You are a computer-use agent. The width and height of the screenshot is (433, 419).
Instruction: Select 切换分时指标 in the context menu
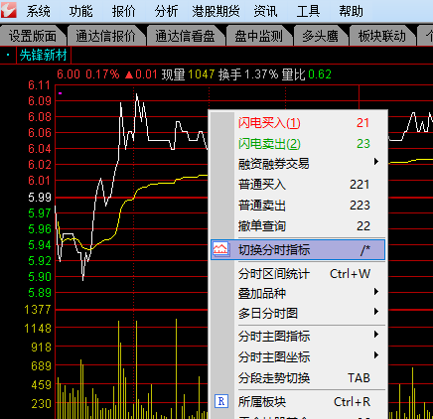tap(298, 250)
